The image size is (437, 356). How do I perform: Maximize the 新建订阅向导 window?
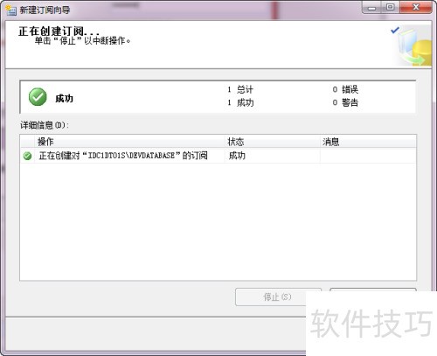[391, 7]
